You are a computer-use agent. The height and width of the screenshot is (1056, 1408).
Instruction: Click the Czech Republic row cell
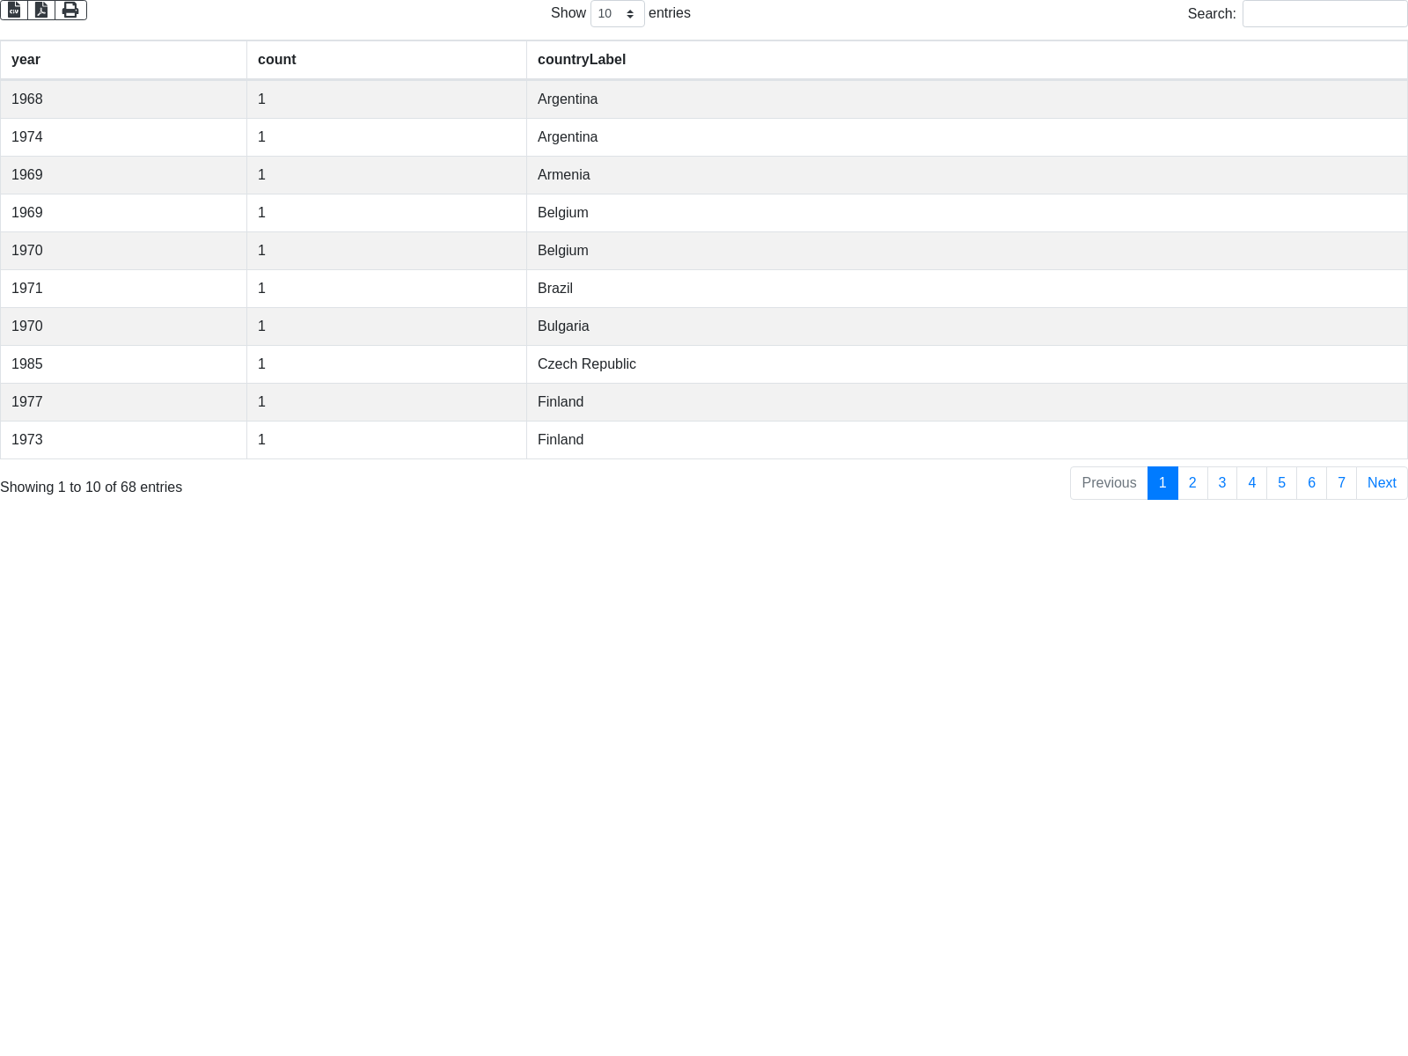click(587, 364)
